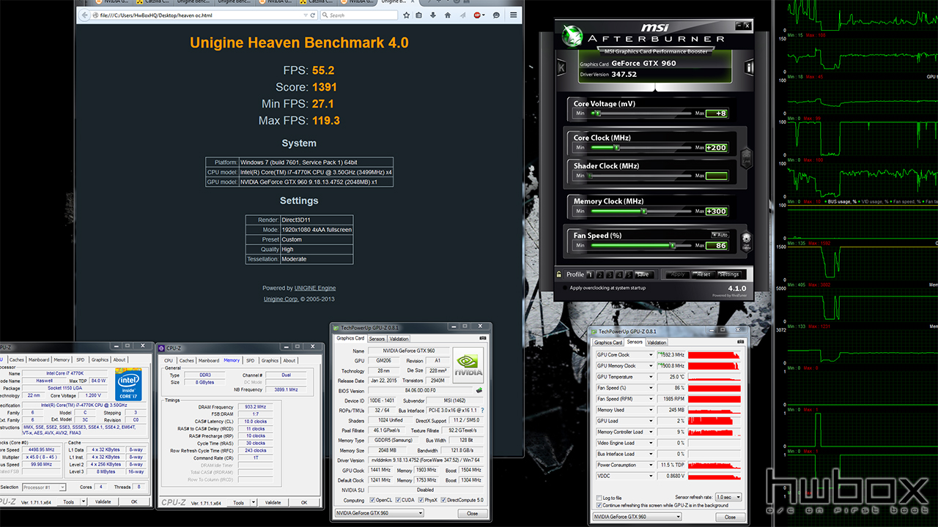Expand the GPU Memory Clock sensor dropdown
Viewport: 938px width, 527px height.
pyautogui.click(x=650, y=366)
